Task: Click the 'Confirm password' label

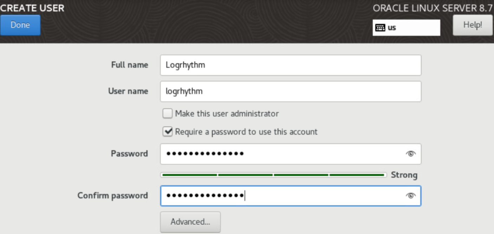Action: click(112, 195)
